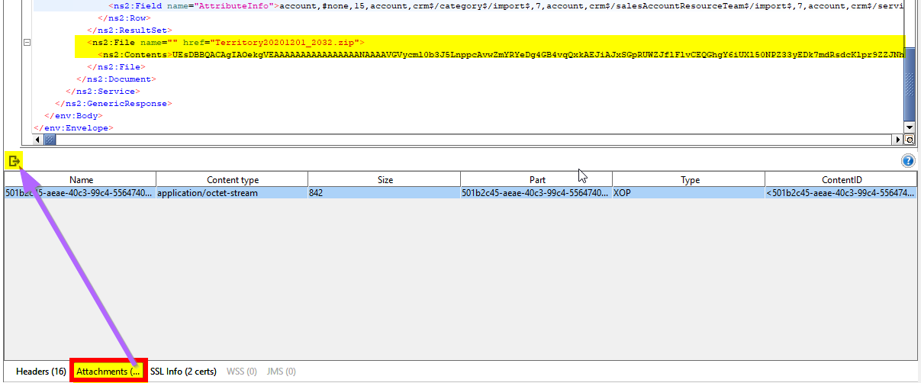The height and width of the screenshot is (383, 921).
Task: Select the Part column cell of the attachment
Action: tap(536, 193)
